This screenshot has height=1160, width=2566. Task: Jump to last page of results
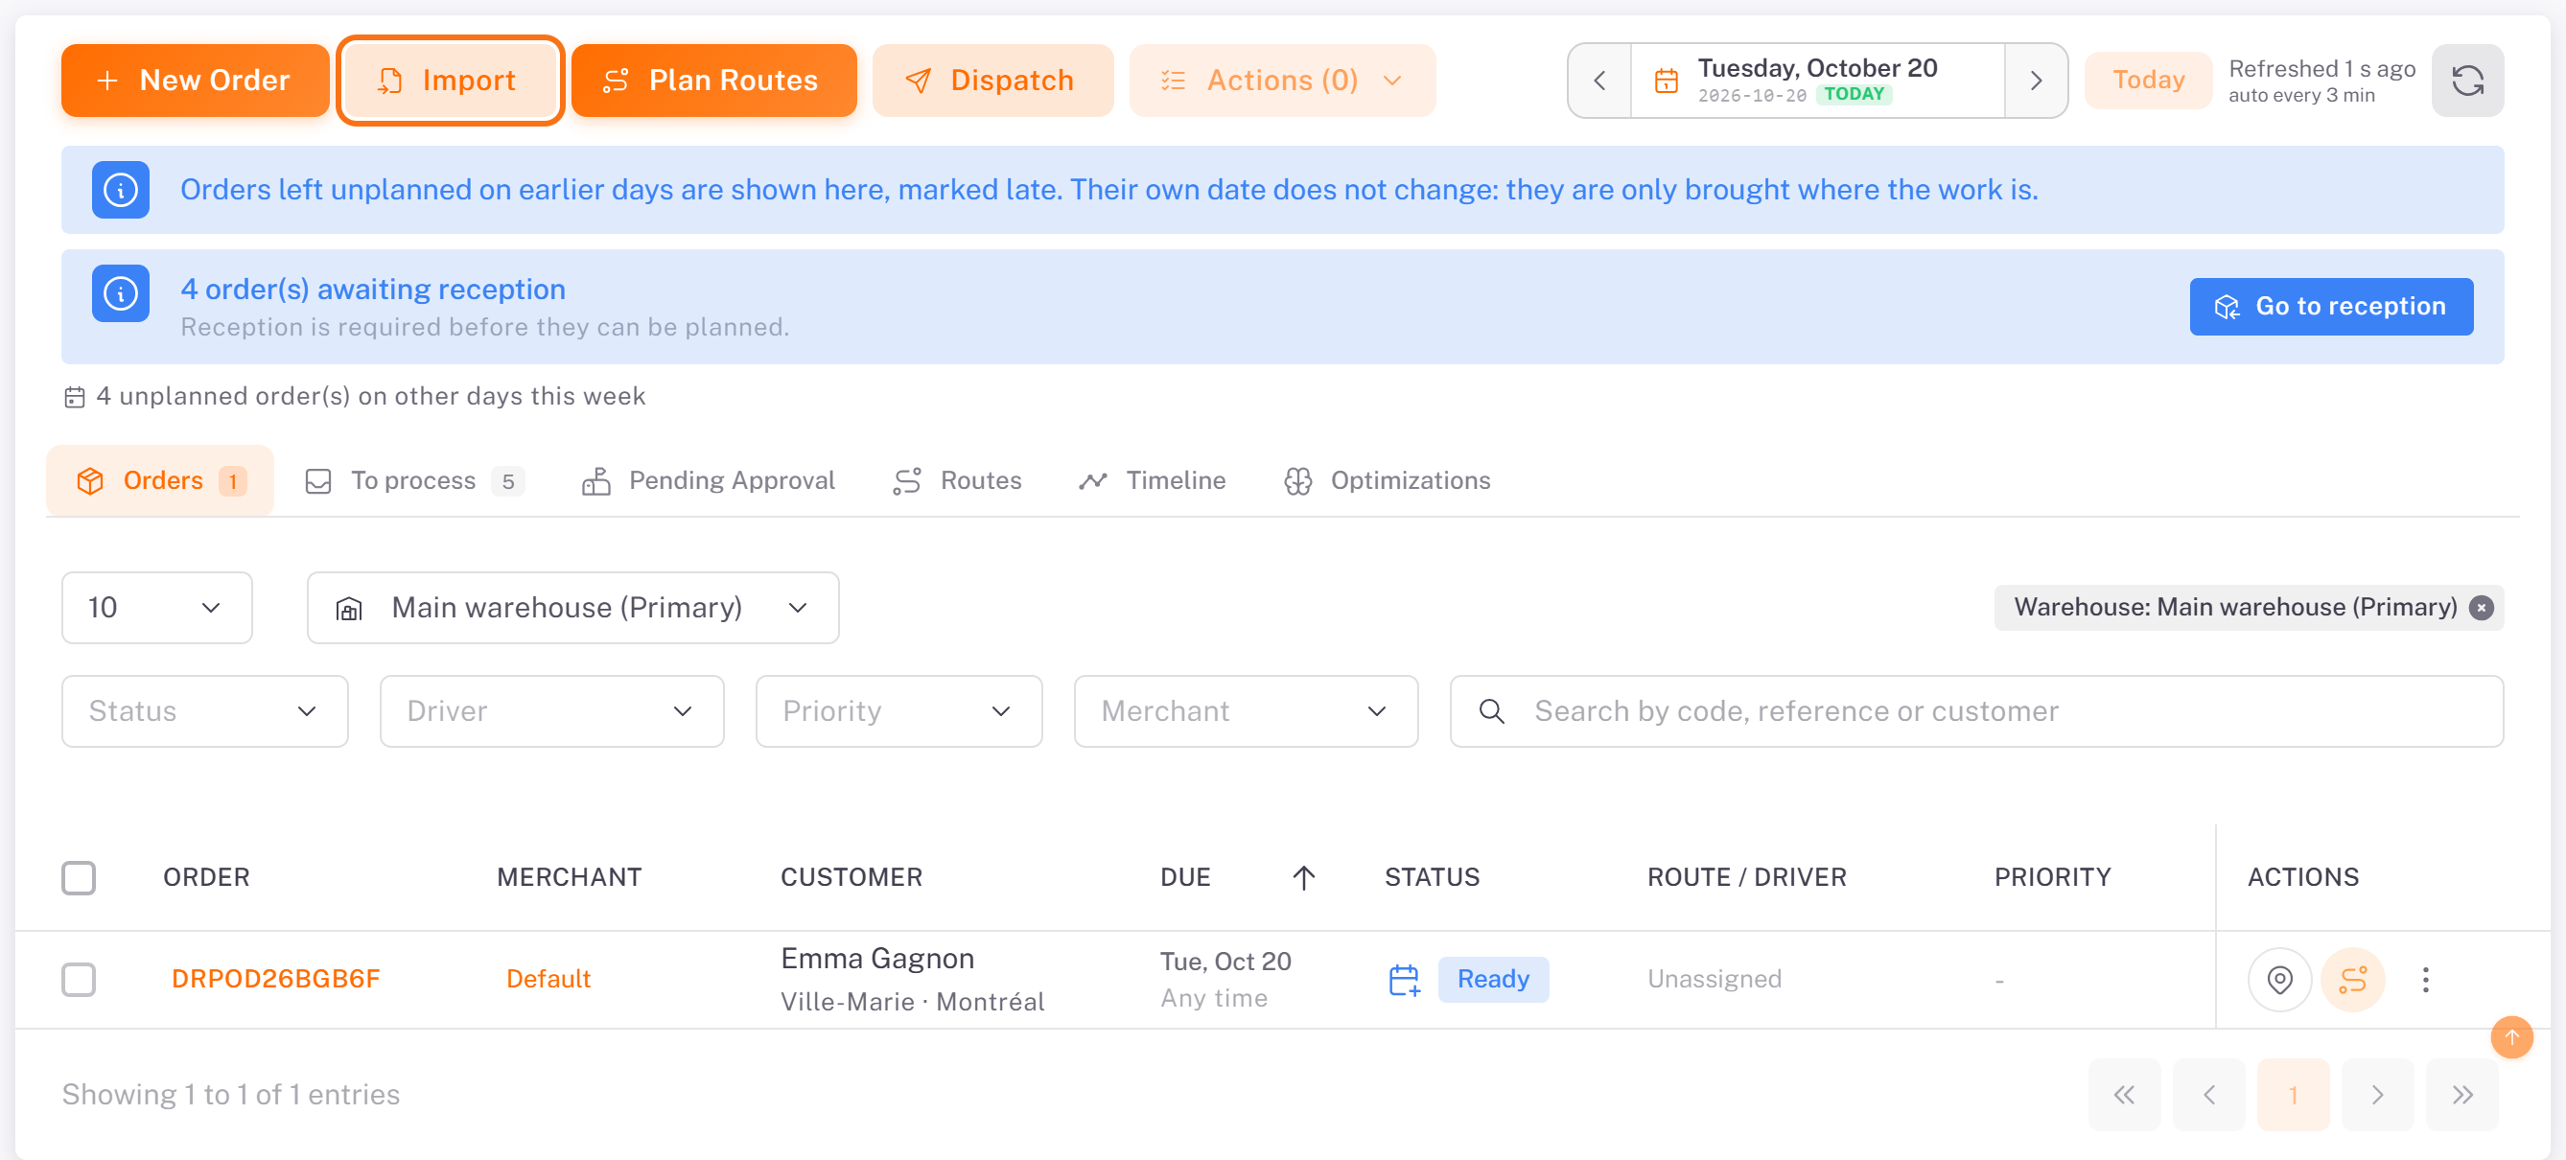2461,1094
